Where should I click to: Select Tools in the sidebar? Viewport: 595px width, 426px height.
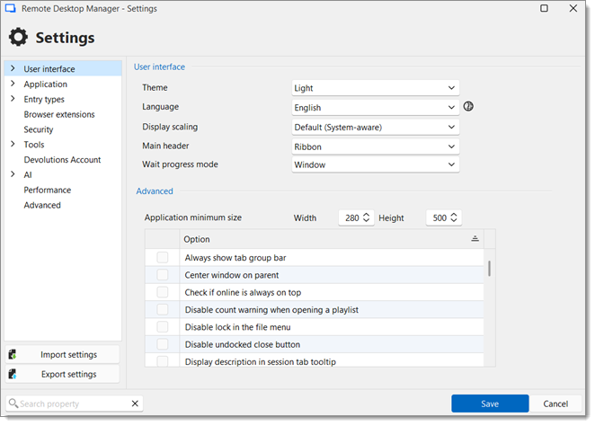point(34,145)
